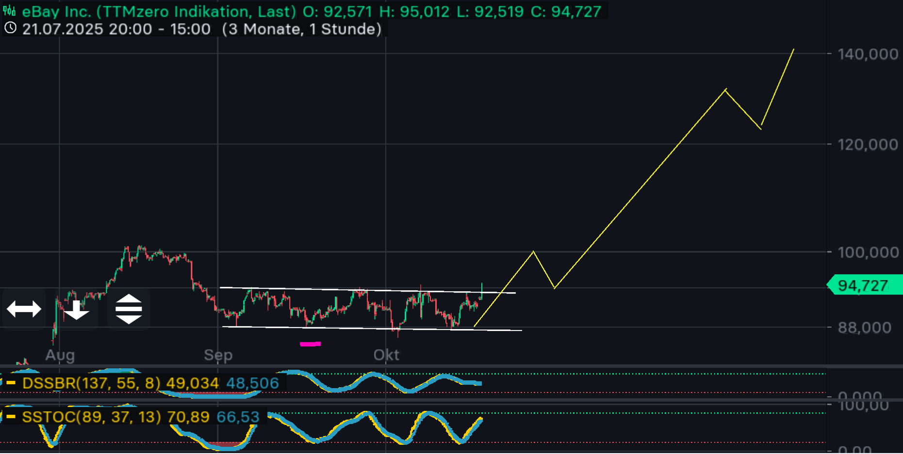Click the 140,000 price axis label
The image size is (903, 454).
(x=868, y=54)
